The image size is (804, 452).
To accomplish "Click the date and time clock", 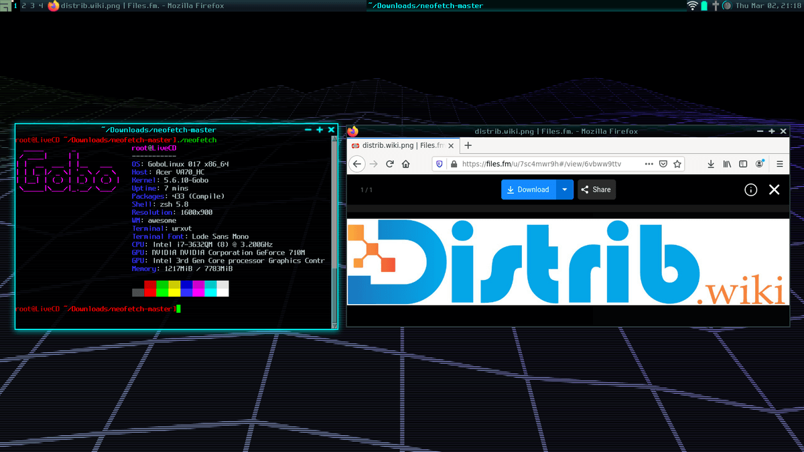I will pyautogui.click(x=768, y=5).
